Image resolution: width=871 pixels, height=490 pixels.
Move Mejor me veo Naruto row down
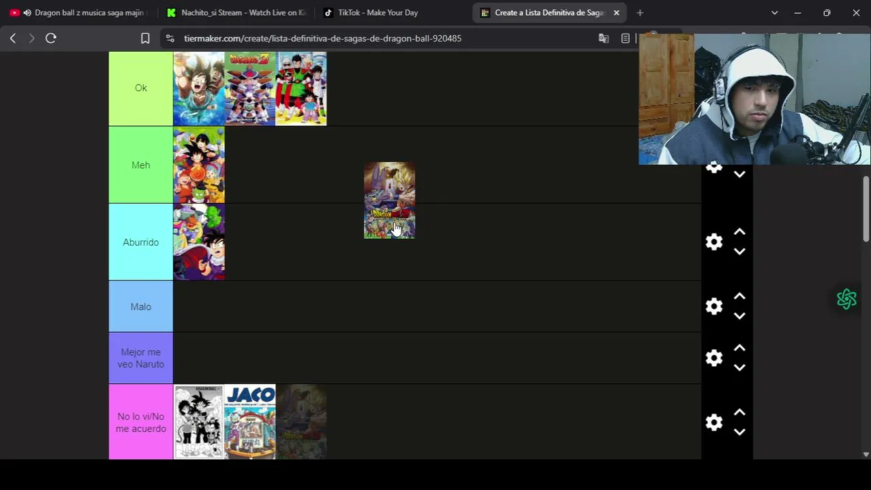[x=739, y=367]
